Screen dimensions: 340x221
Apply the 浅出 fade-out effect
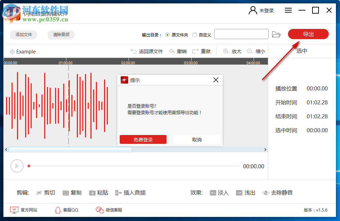[245, 192]
